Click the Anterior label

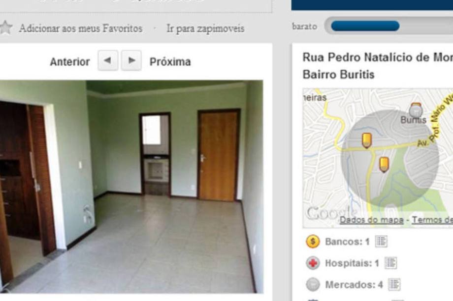pyautogui.click(x=70, y=62)
